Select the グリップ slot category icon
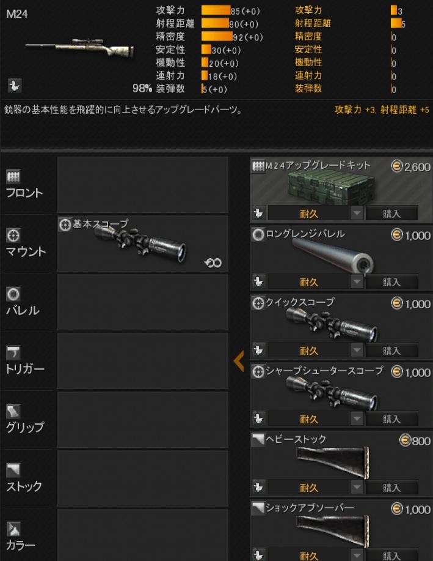Image resolution: width=433 pixels, height=561 pixels. tap(13, 412)
